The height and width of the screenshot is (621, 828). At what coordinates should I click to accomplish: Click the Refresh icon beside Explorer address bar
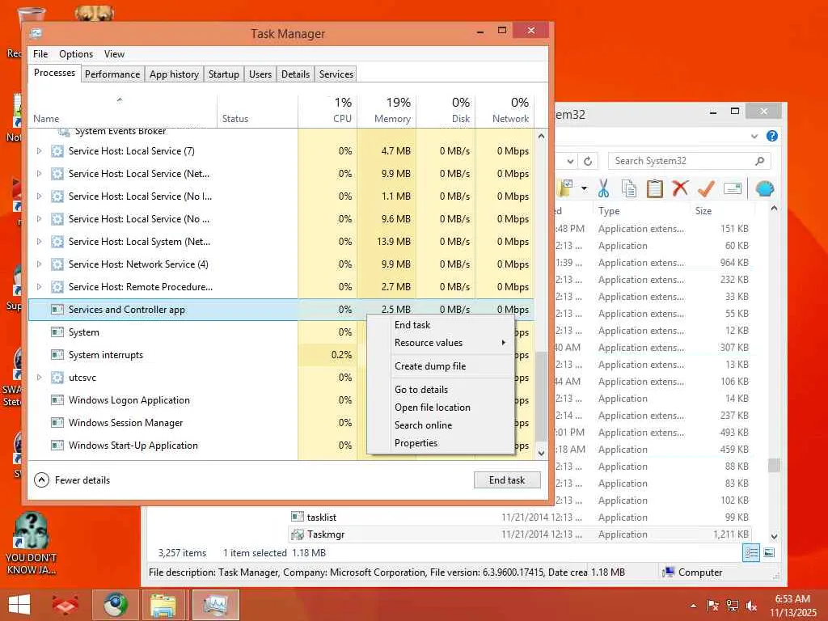tap(588, 161)
